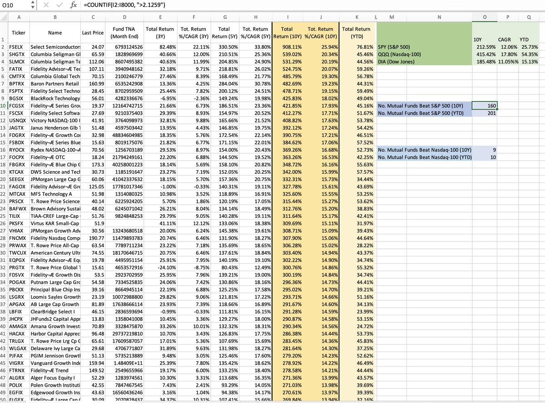Click the 'QQQ (Nasdaq-100)' label cell
Viewport: 545px width, 403px height.
425,54
